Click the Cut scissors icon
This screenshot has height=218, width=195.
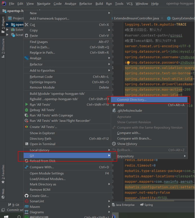point(26,25)
